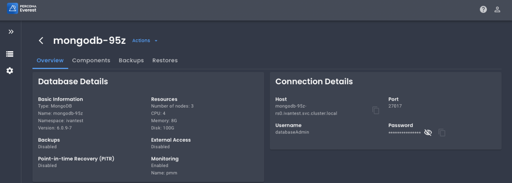Open the Actions dropdown menu
This screenshot has width=512, height=183.
pyautogui.click(x=145, y=41)
